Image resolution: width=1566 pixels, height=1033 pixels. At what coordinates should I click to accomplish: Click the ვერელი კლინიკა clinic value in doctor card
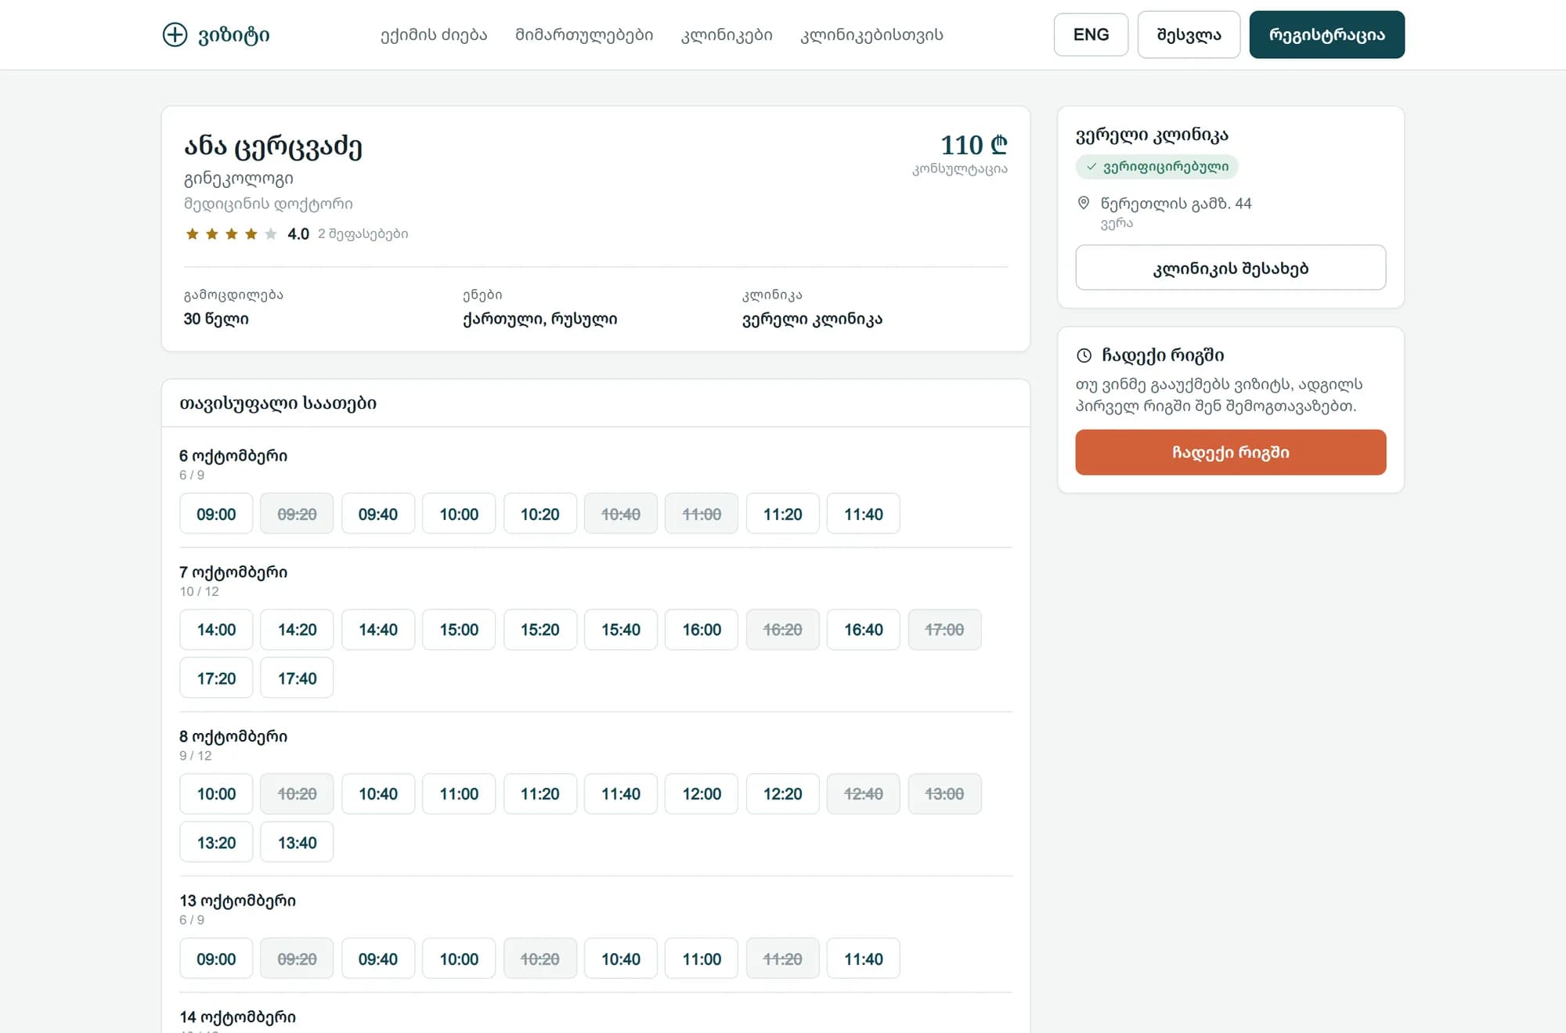click(812, 319)
